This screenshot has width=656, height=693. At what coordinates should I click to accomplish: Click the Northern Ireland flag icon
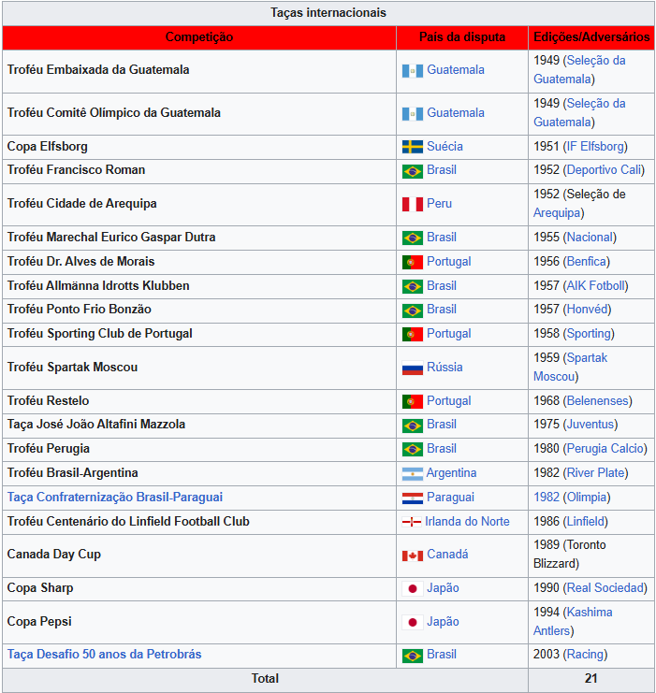(x=412, y=522)
